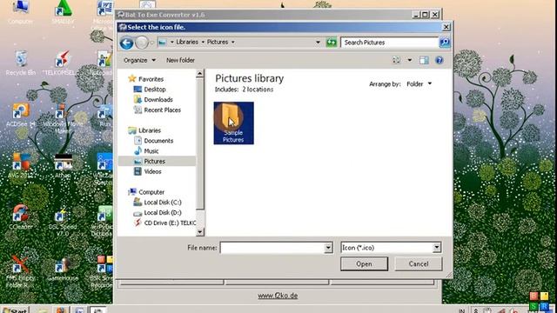557x313 pixels.
Task: Go back with the blue Back arrow
Action: coord(126,43)
